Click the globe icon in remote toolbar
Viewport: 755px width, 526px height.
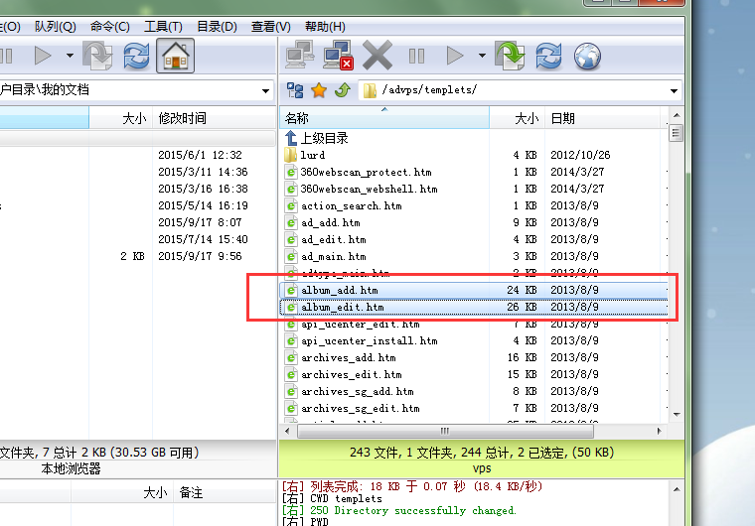point(587,56)
